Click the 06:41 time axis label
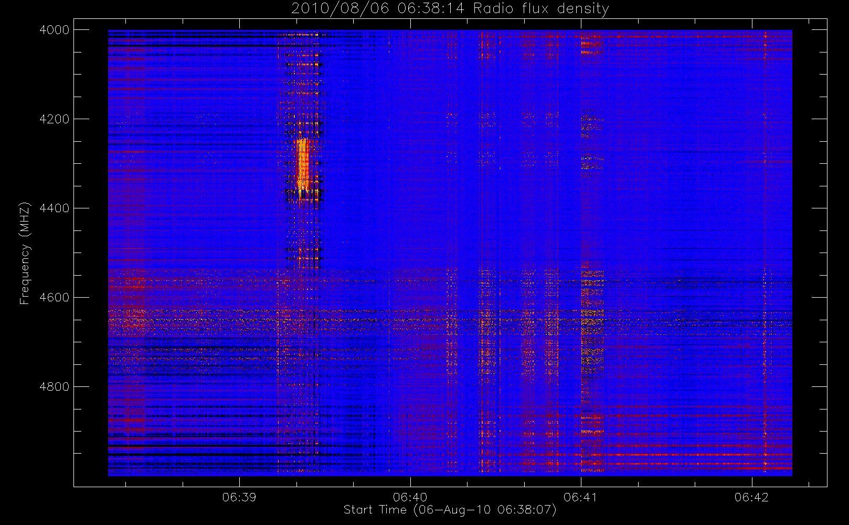The image size is (849, 525). coord(580,497)
